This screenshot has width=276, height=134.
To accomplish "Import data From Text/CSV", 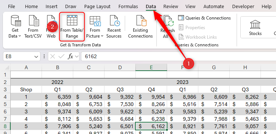I will (33, 27).
